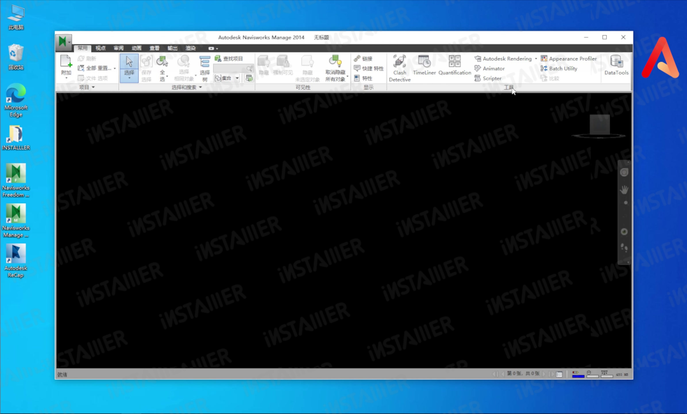
Task: Open the dropdown arrow beneath 选择 tool
Action: click(x=128, y=78)
